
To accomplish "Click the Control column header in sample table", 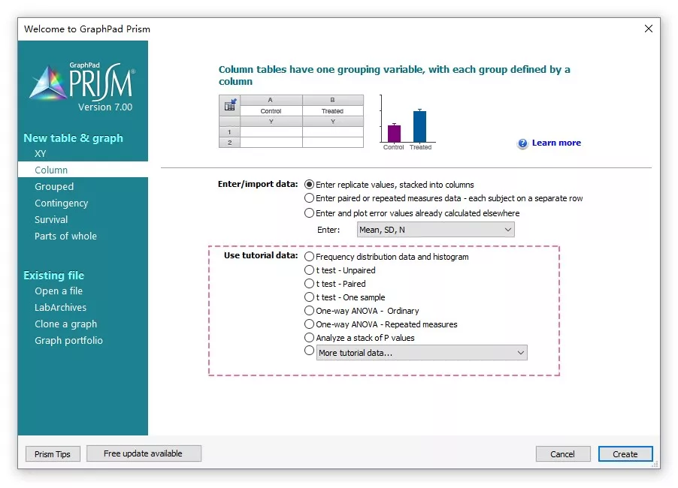I will [271, 111].
